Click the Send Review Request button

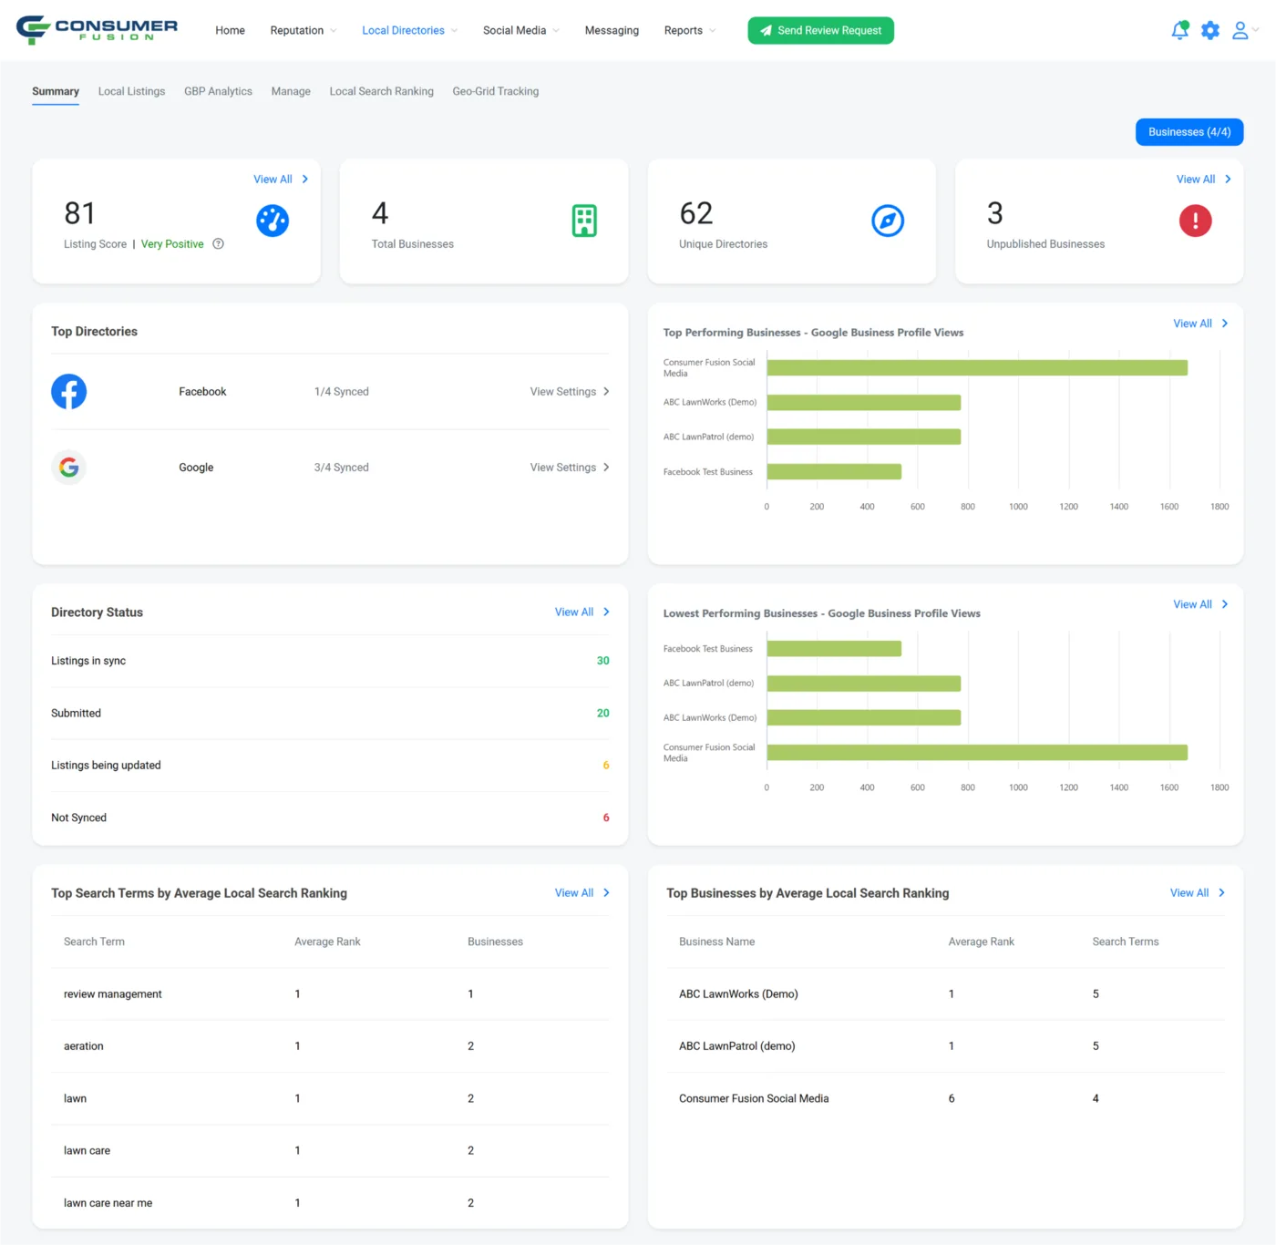820,30
